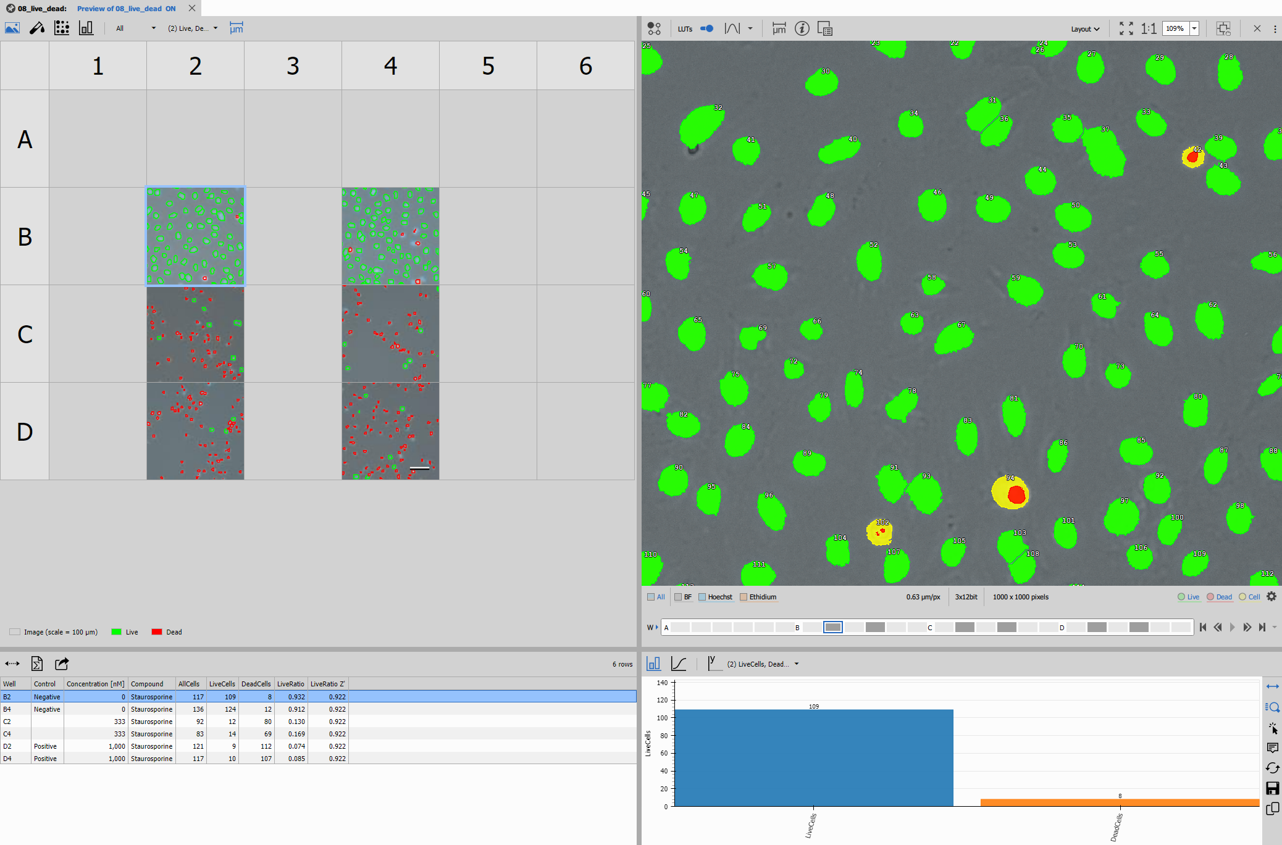Image resolution: width=1282 pixels, height=845 pixels.
Task: Enable the Ethidium channel checkbox
Action: click(744, 596)
